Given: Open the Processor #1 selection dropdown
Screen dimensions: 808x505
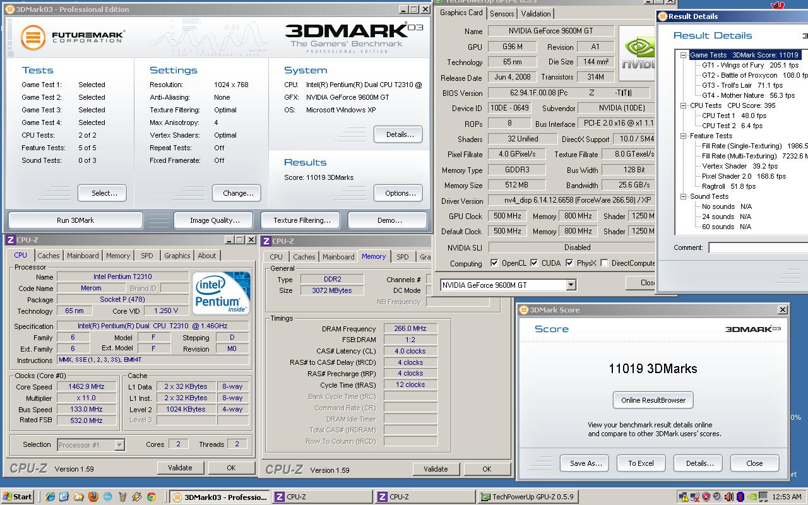Looking at the screenshot, I should point(119,445).
